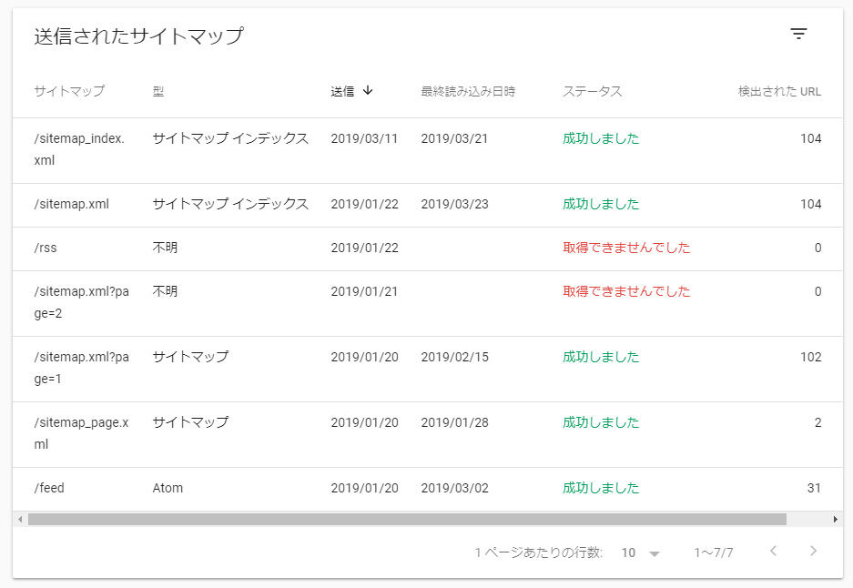Click 不明 type in the /rss row
The width and height of the screenshot is (853, 588).
click(x=165, y=248)
